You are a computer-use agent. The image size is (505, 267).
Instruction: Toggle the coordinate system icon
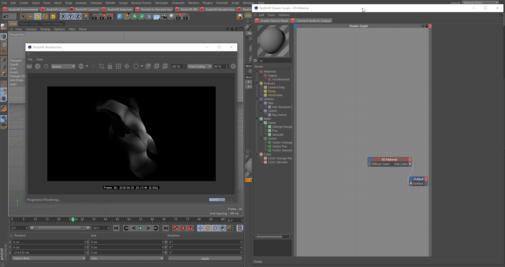click(x=85, y=17)
